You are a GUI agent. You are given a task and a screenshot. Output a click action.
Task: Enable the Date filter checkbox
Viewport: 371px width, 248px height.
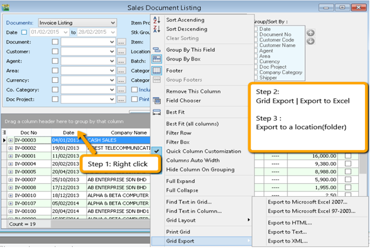coord(24,33)
